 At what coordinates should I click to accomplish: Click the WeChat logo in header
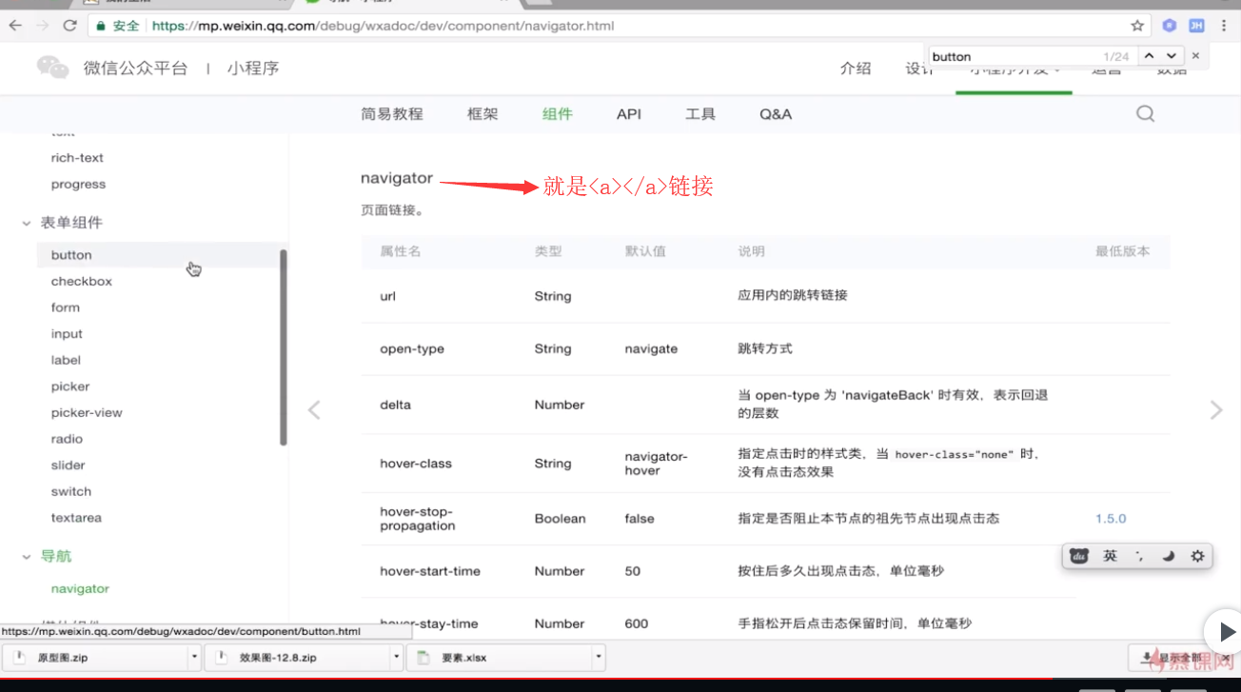click(x=53, y=67)
